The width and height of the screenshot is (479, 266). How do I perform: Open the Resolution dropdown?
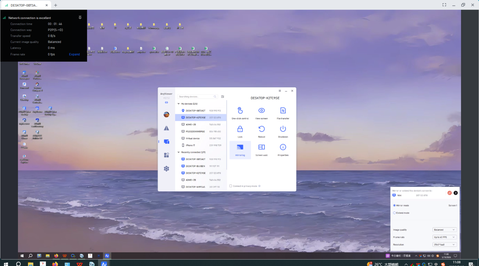pyautogui.click(x=445, y=245)
